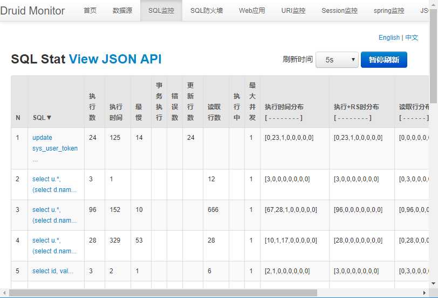This screenshot has height=298, width=438.
Task: Open the Web应用 tab
Action: [252, 11]
